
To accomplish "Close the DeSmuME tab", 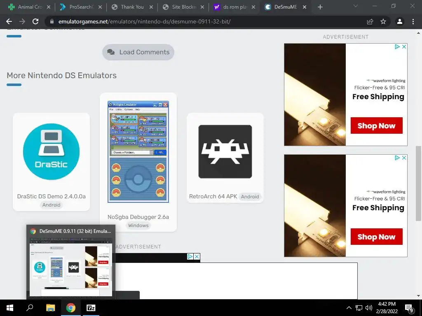I will (305, 7).
